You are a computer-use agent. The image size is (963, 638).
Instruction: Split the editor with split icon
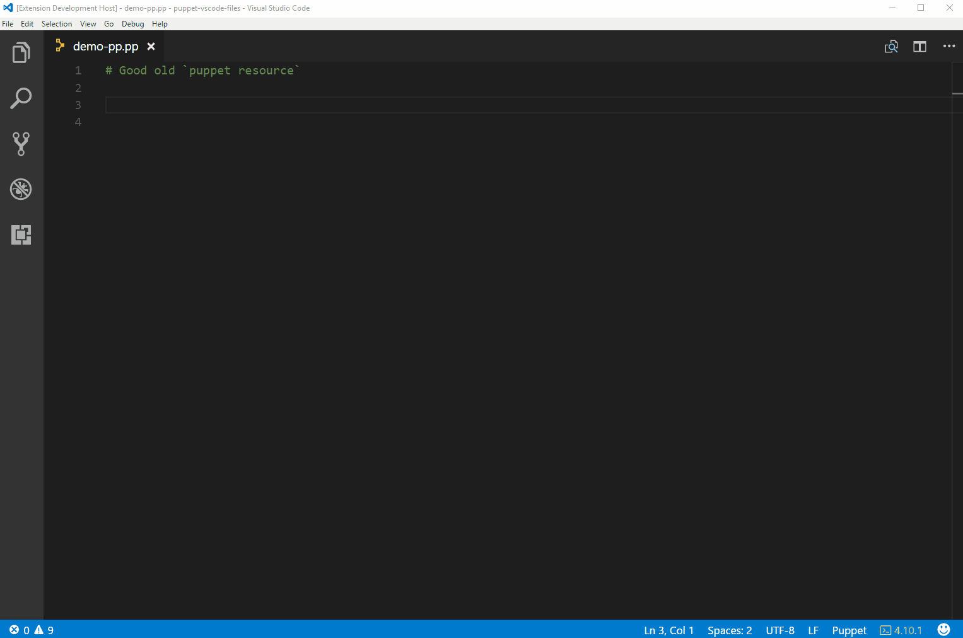(920, 47)
